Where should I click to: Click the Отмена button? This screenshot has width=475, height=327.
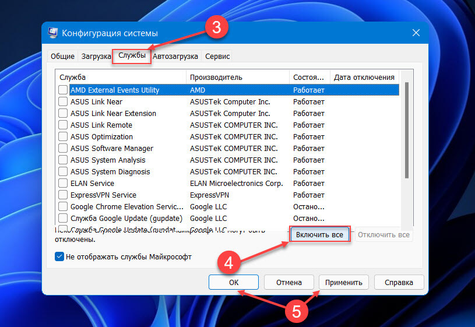(288, 283)
